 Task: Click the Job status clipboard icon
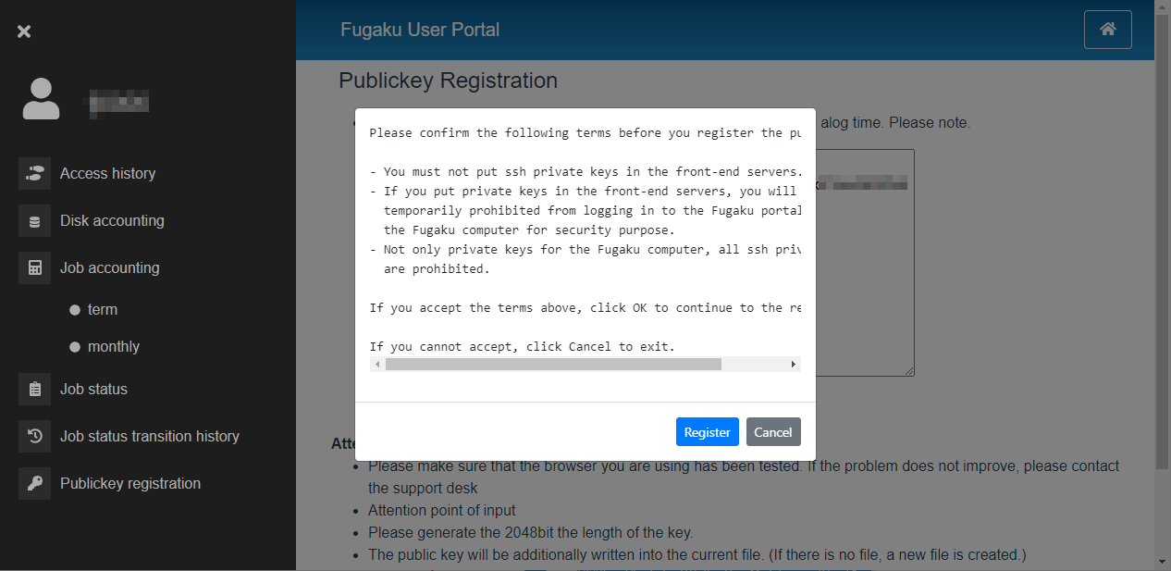pyautogui.click(x=34, y=390)
